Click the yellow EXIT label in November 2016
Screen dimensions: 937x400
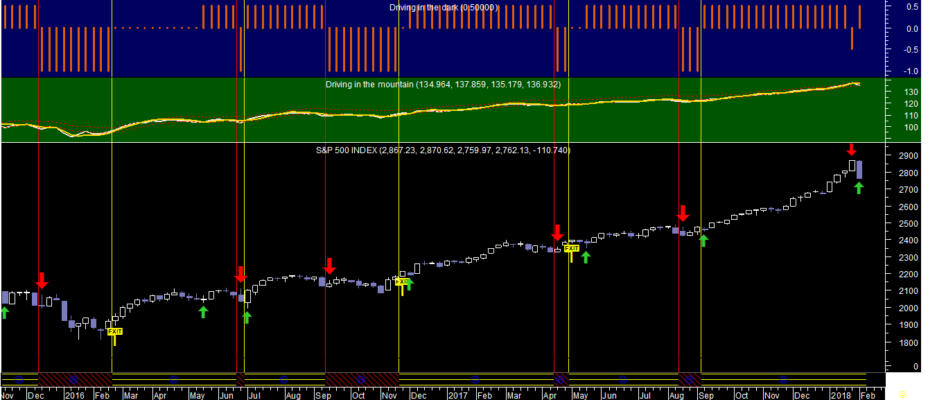point(401,281)
